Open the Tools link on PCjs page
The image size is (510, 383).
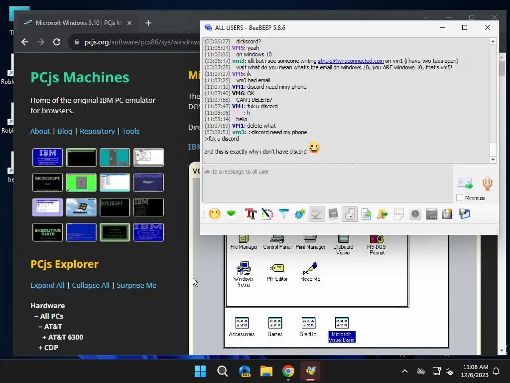(x=131, y=131)
